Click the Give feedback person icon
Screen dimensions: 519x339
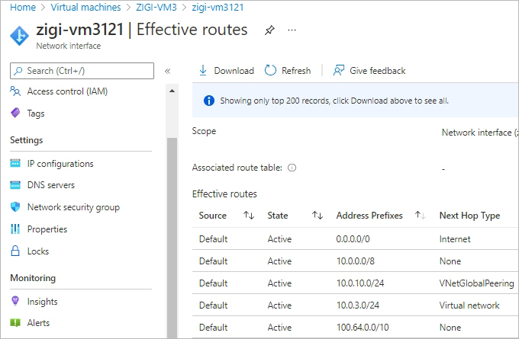coord(339,70)
